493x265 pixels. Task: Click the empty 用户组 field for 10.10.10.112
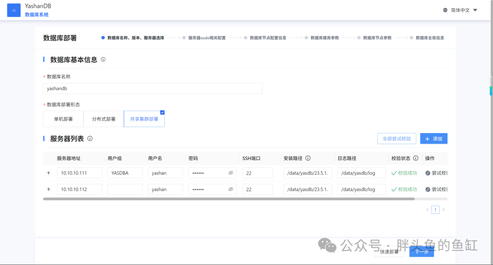tap(125, 189)
